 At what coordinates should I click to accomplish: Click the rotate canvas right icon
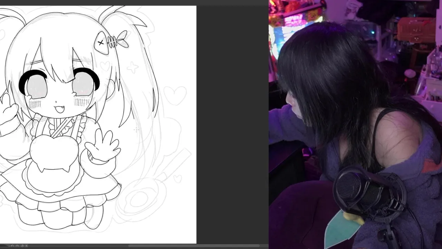pyautogui.click(x=17, y=246)
